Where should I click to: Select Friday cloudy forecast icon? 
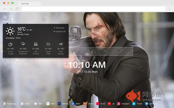pos(48,44)
